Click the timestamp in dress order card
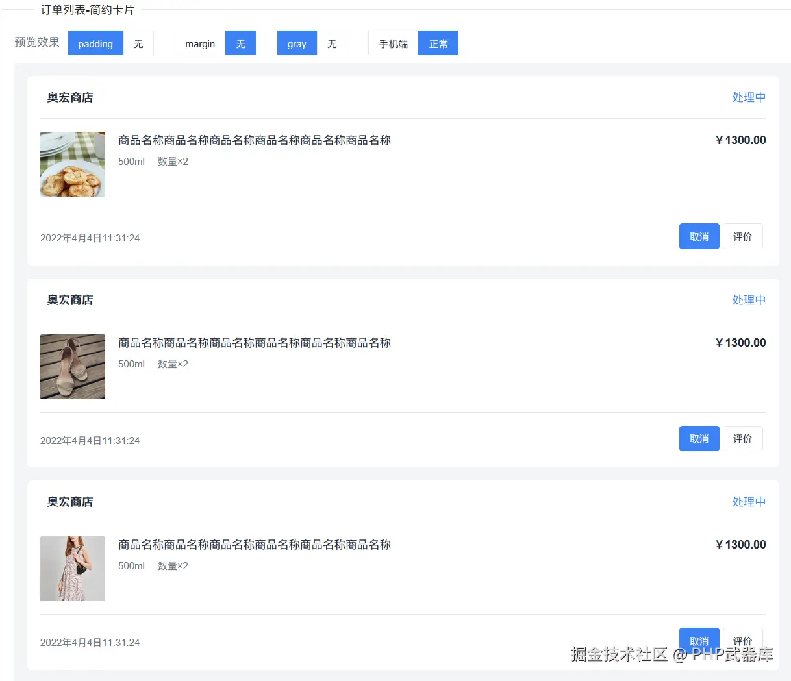The height and width of the screenshot is (681, 791). 90,643
